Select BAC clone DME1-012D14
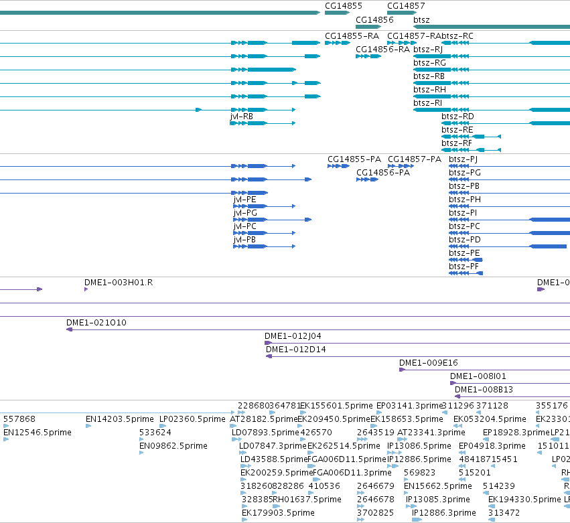This screenshot has width=570, height=523. point(296,350)
